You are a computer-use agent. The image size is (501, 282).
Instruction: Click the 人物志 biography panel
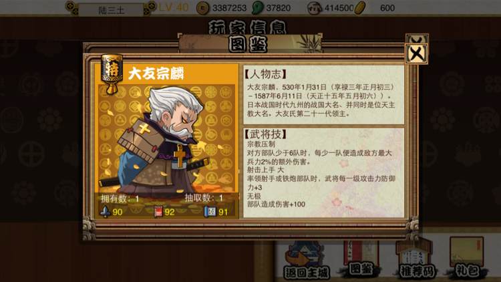(324, 95)
